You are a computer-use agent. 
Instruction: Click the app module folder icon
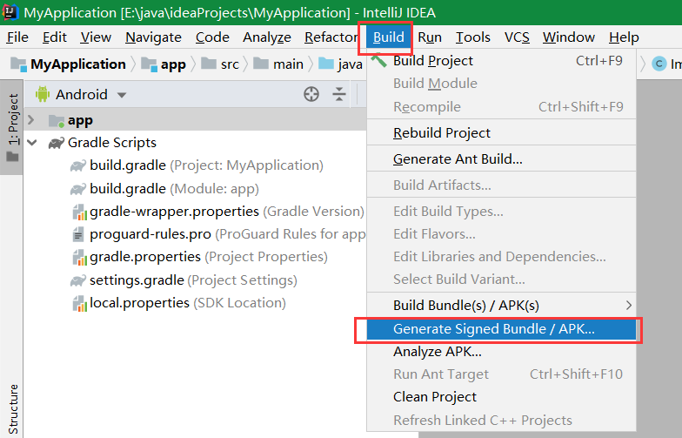(x=57, y=120)
